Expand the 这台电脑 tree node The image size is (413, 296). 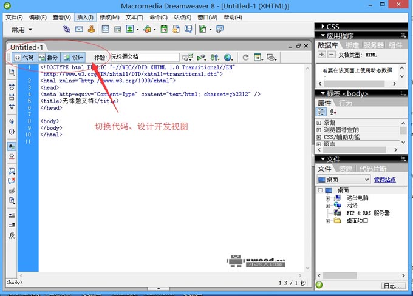point(327,198)
